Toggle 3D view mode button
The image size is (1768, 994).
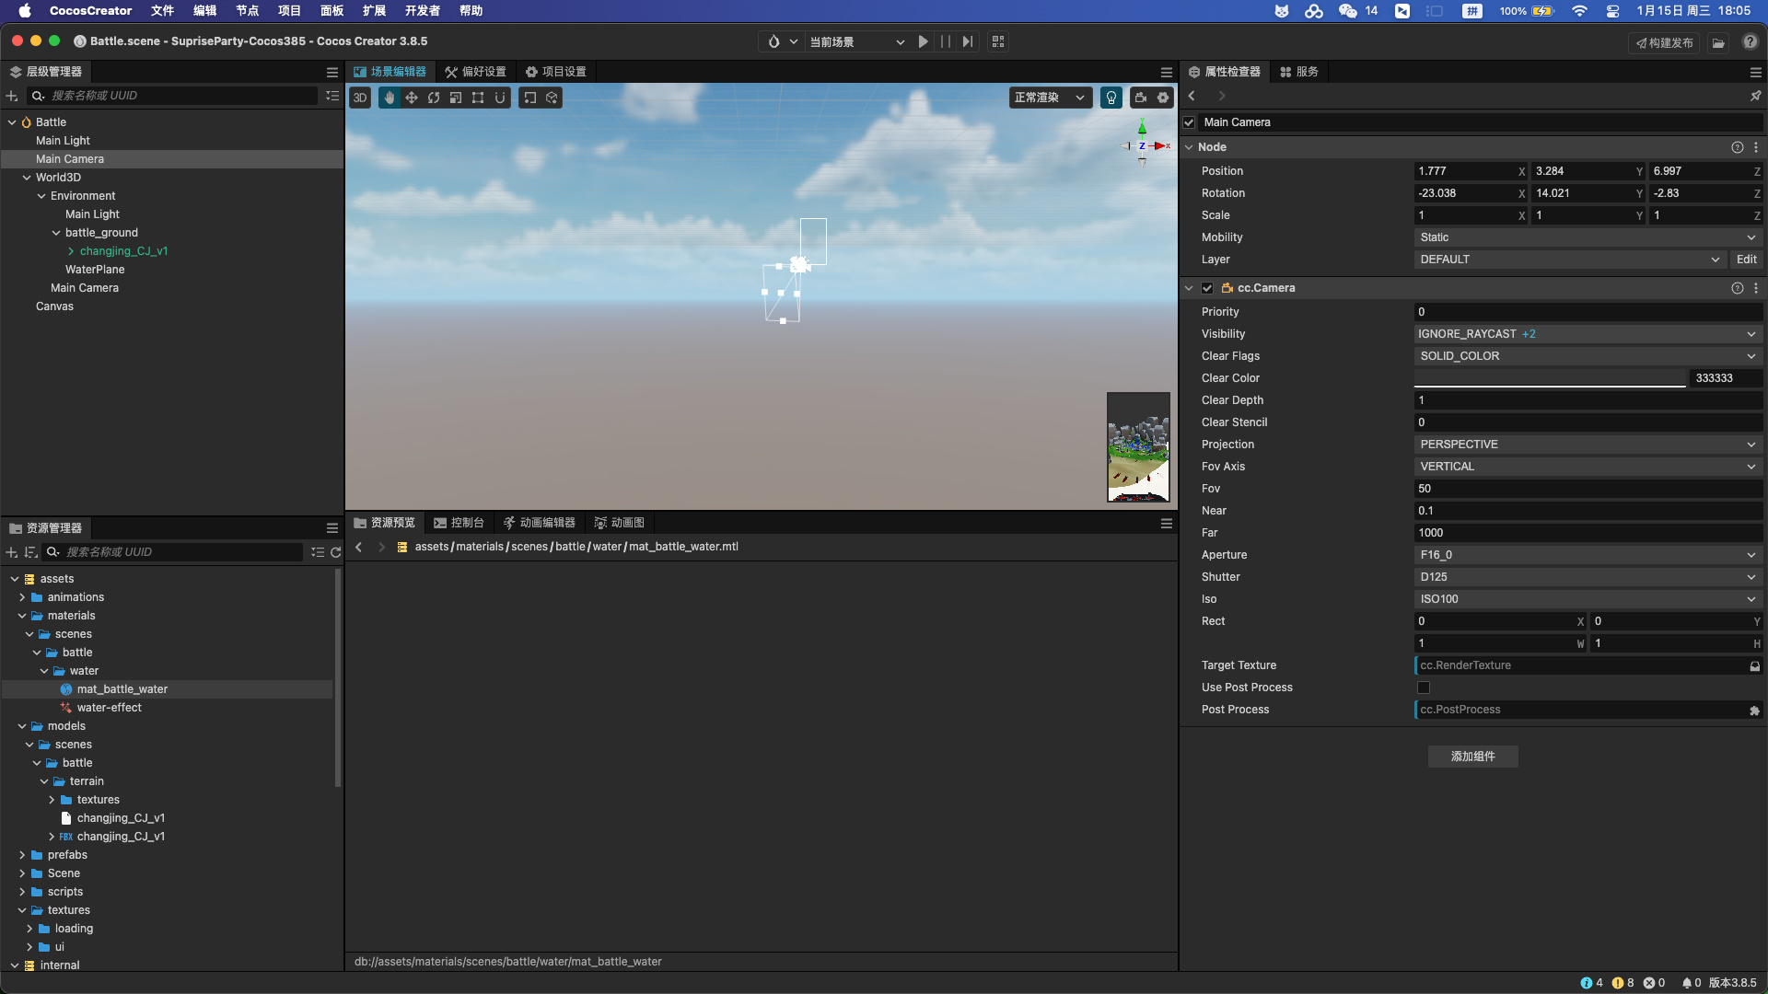(360, 98)
